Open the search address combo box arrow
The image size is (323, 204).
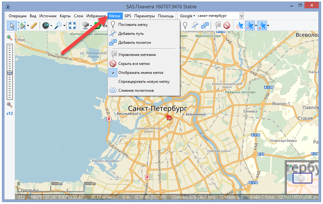pos(241,16)
